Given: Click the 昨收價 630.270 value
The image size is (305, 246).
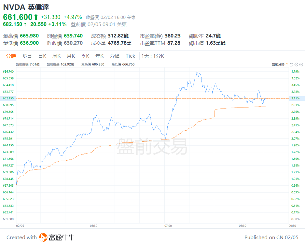Looking at the screenshot, I should 73,43.
